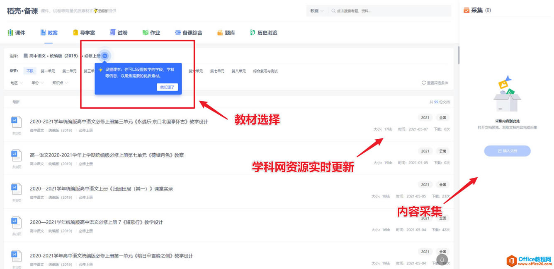Open the 备课综合 tab
Image resolution: width=554 pixels, height=269 pixels.
click(x=189, y=33)
